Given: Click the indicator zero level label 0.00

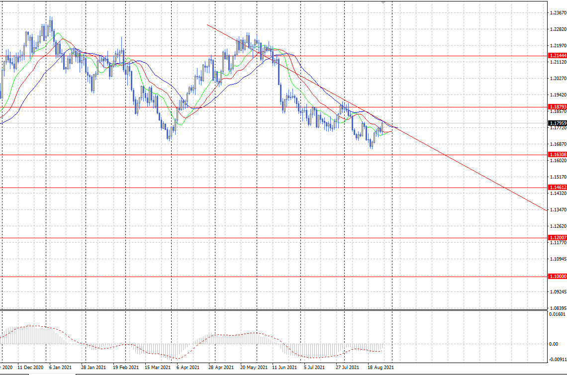Looking at the screenshot, I should (x=554, y=344).
